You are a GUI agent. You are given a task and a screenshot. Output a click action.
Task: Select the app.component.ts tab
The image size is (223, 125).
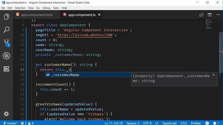tap(82, 15)
